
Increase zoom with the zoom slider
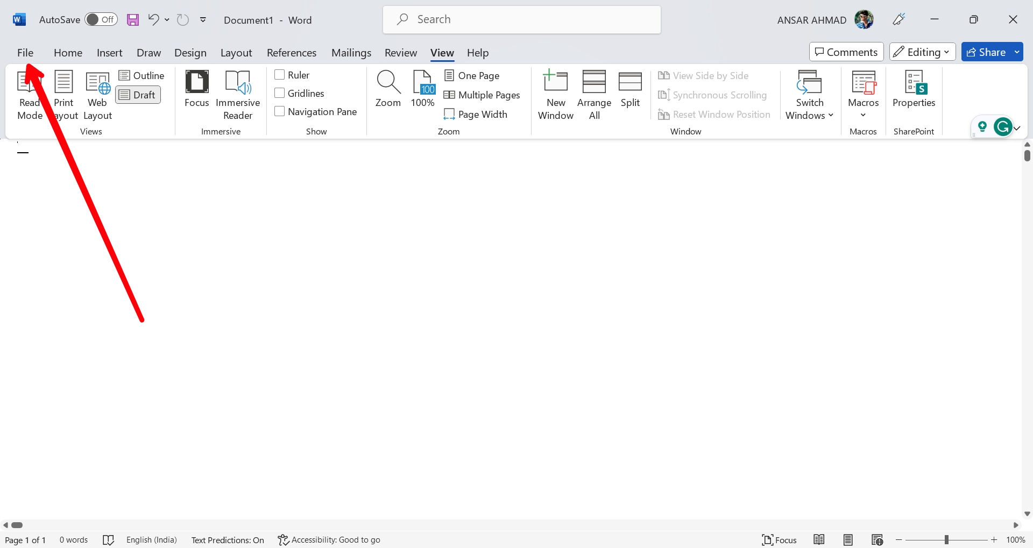click(x=994, y=540)
